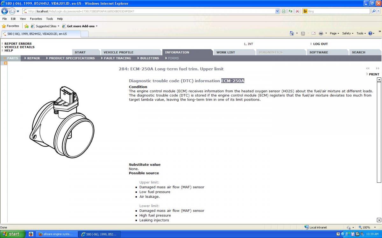Click the address bar URL field
Image resolution: width=382 pixels, height=238 pixels.
pos(148,11)
